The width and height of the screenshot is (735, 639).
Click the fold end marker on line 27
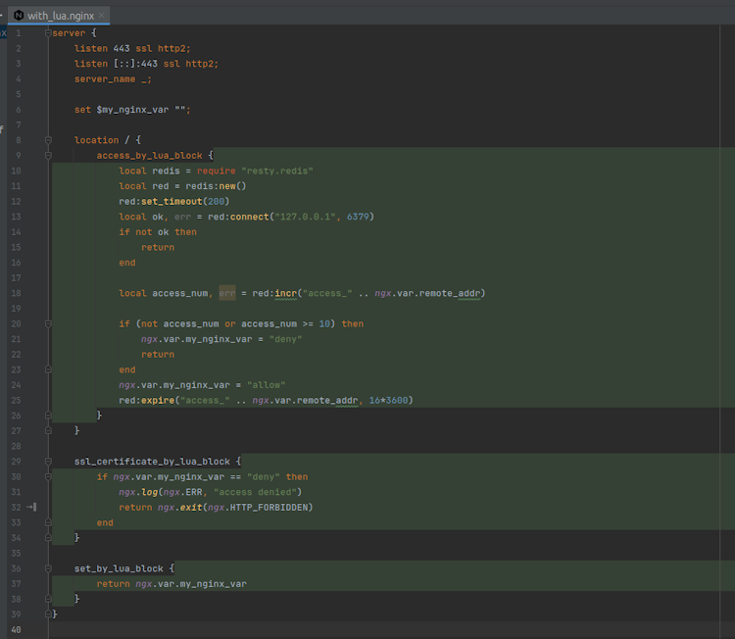tap(47, 430)
